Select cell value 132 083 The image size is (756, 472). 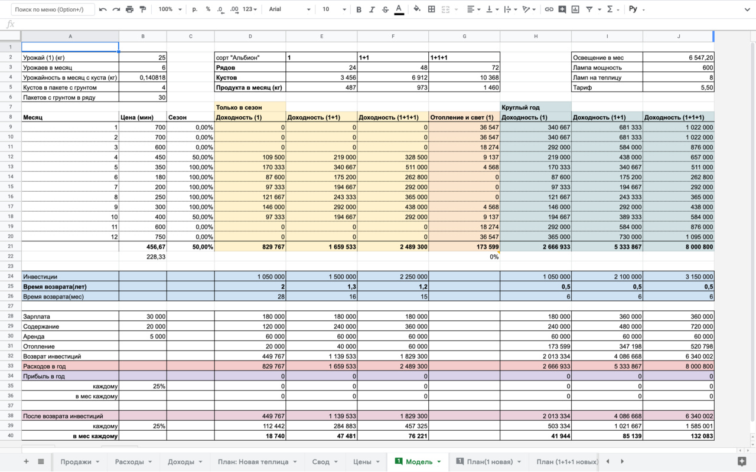point(679,436)
